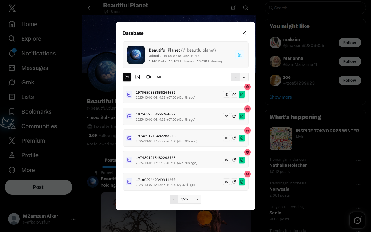Download the first entry with the green download icon
Image resolution: width=371 pixels, height=232 pixels.
241,94
